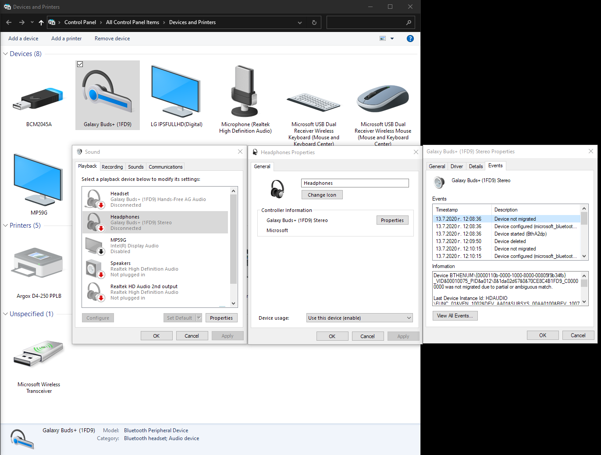This screenshot has height=455, width=601.
Task: Select Realtek HD Audio 2nd output device
Action: point(155,292)
